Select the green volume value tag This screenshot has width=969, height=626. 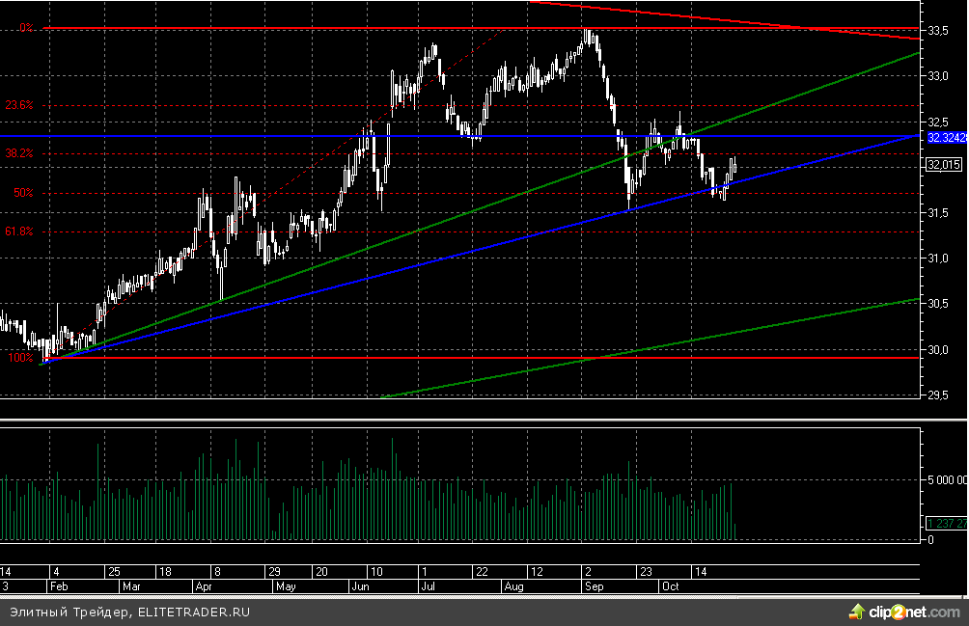coord(945,524)
